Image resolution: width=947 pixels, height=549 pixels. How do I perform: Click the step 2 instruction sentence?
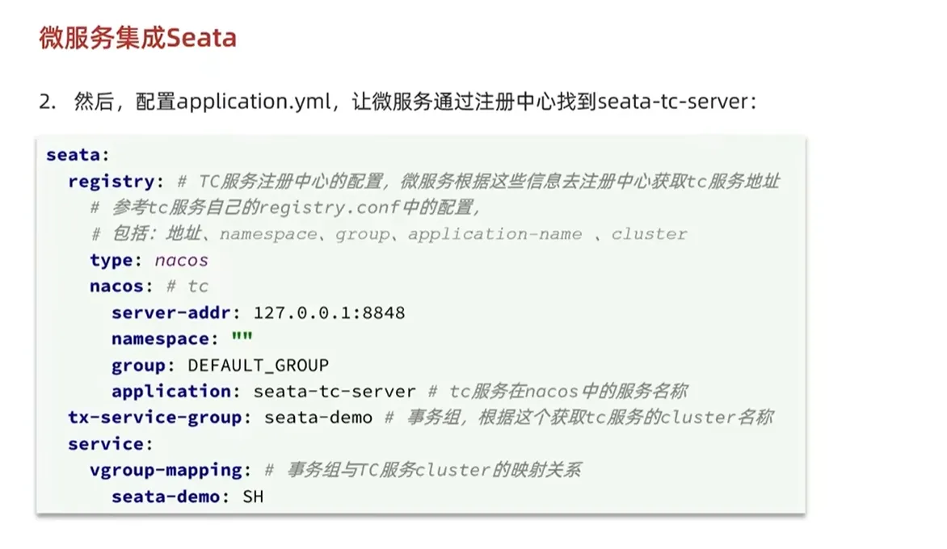pyautogui.click(x=398, y=103)
